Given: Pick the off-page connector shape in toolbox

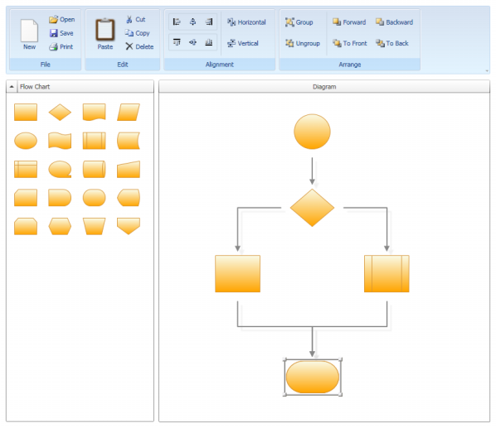Looking at the screenshot, I should tap(129, 226).
